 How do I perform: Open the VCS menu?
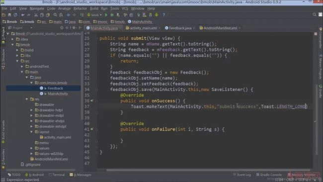pyautogui.click(x=125, y=8)
